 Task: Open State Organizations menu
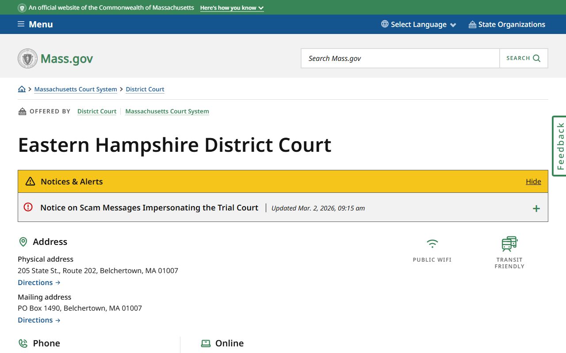tap(507, 24)
